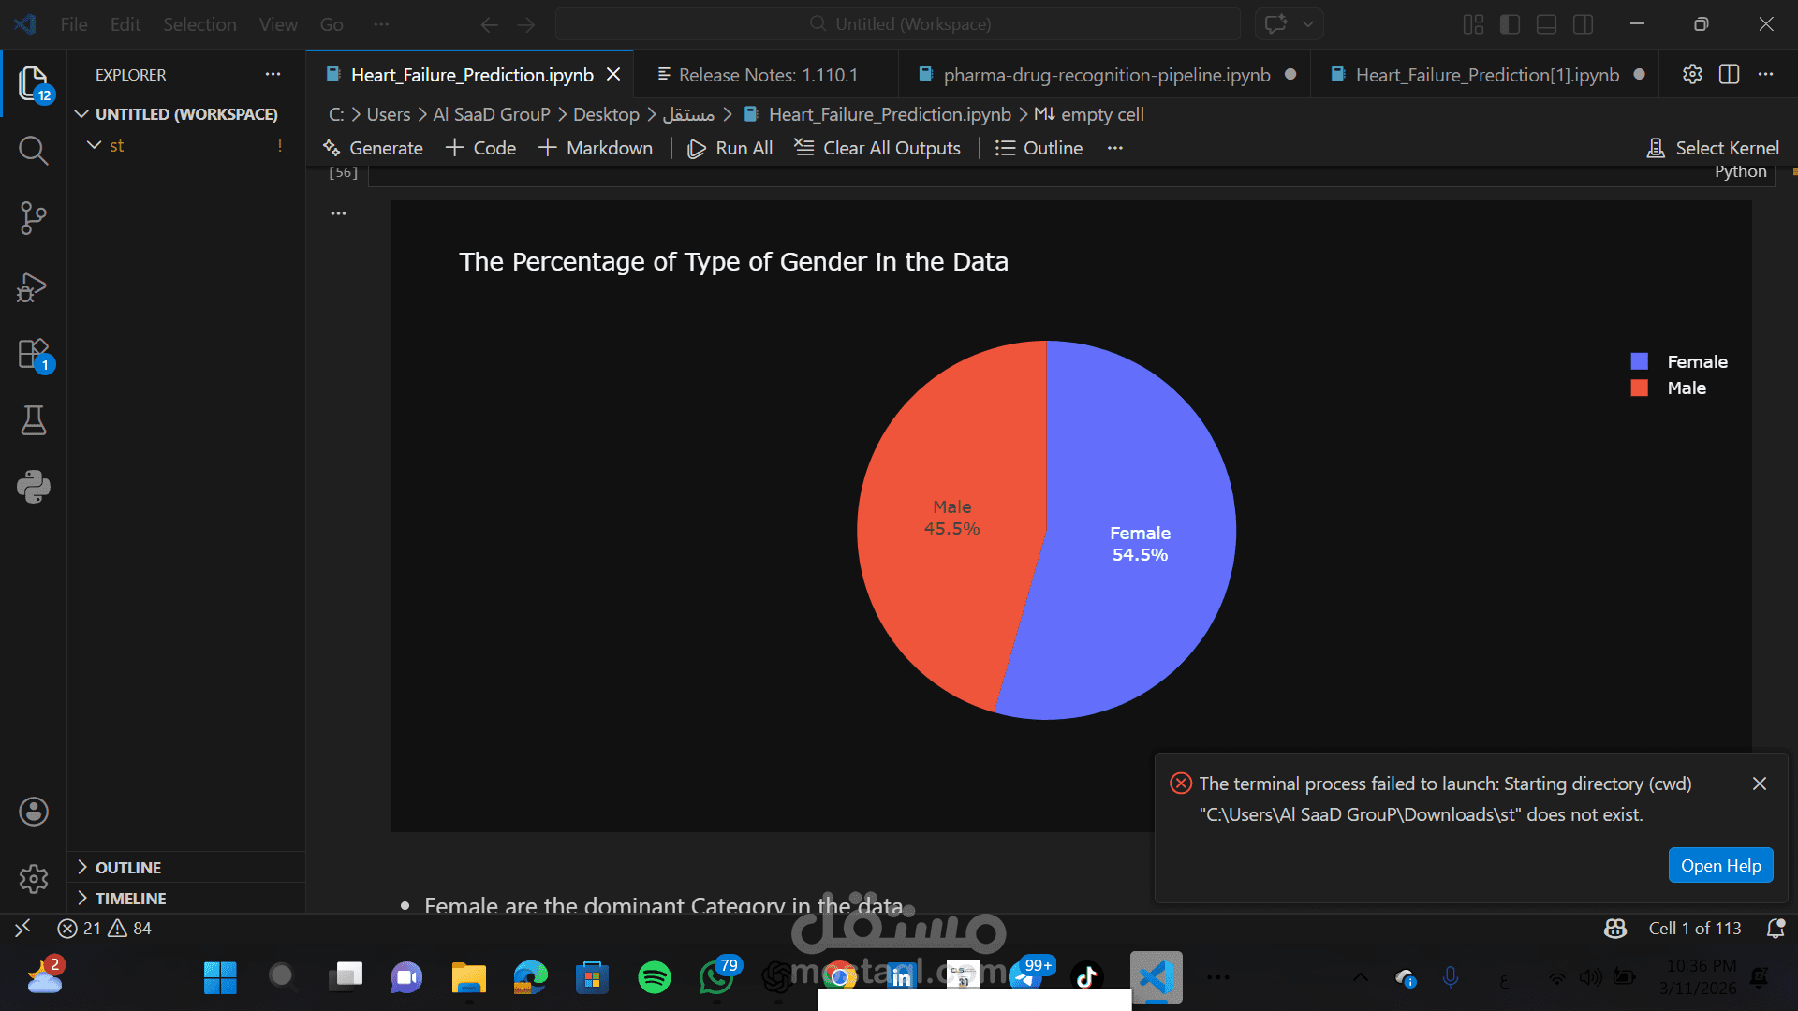The image size is (1798, 1011).
Task: Open Run and Debug view
Action: [33, 287]
